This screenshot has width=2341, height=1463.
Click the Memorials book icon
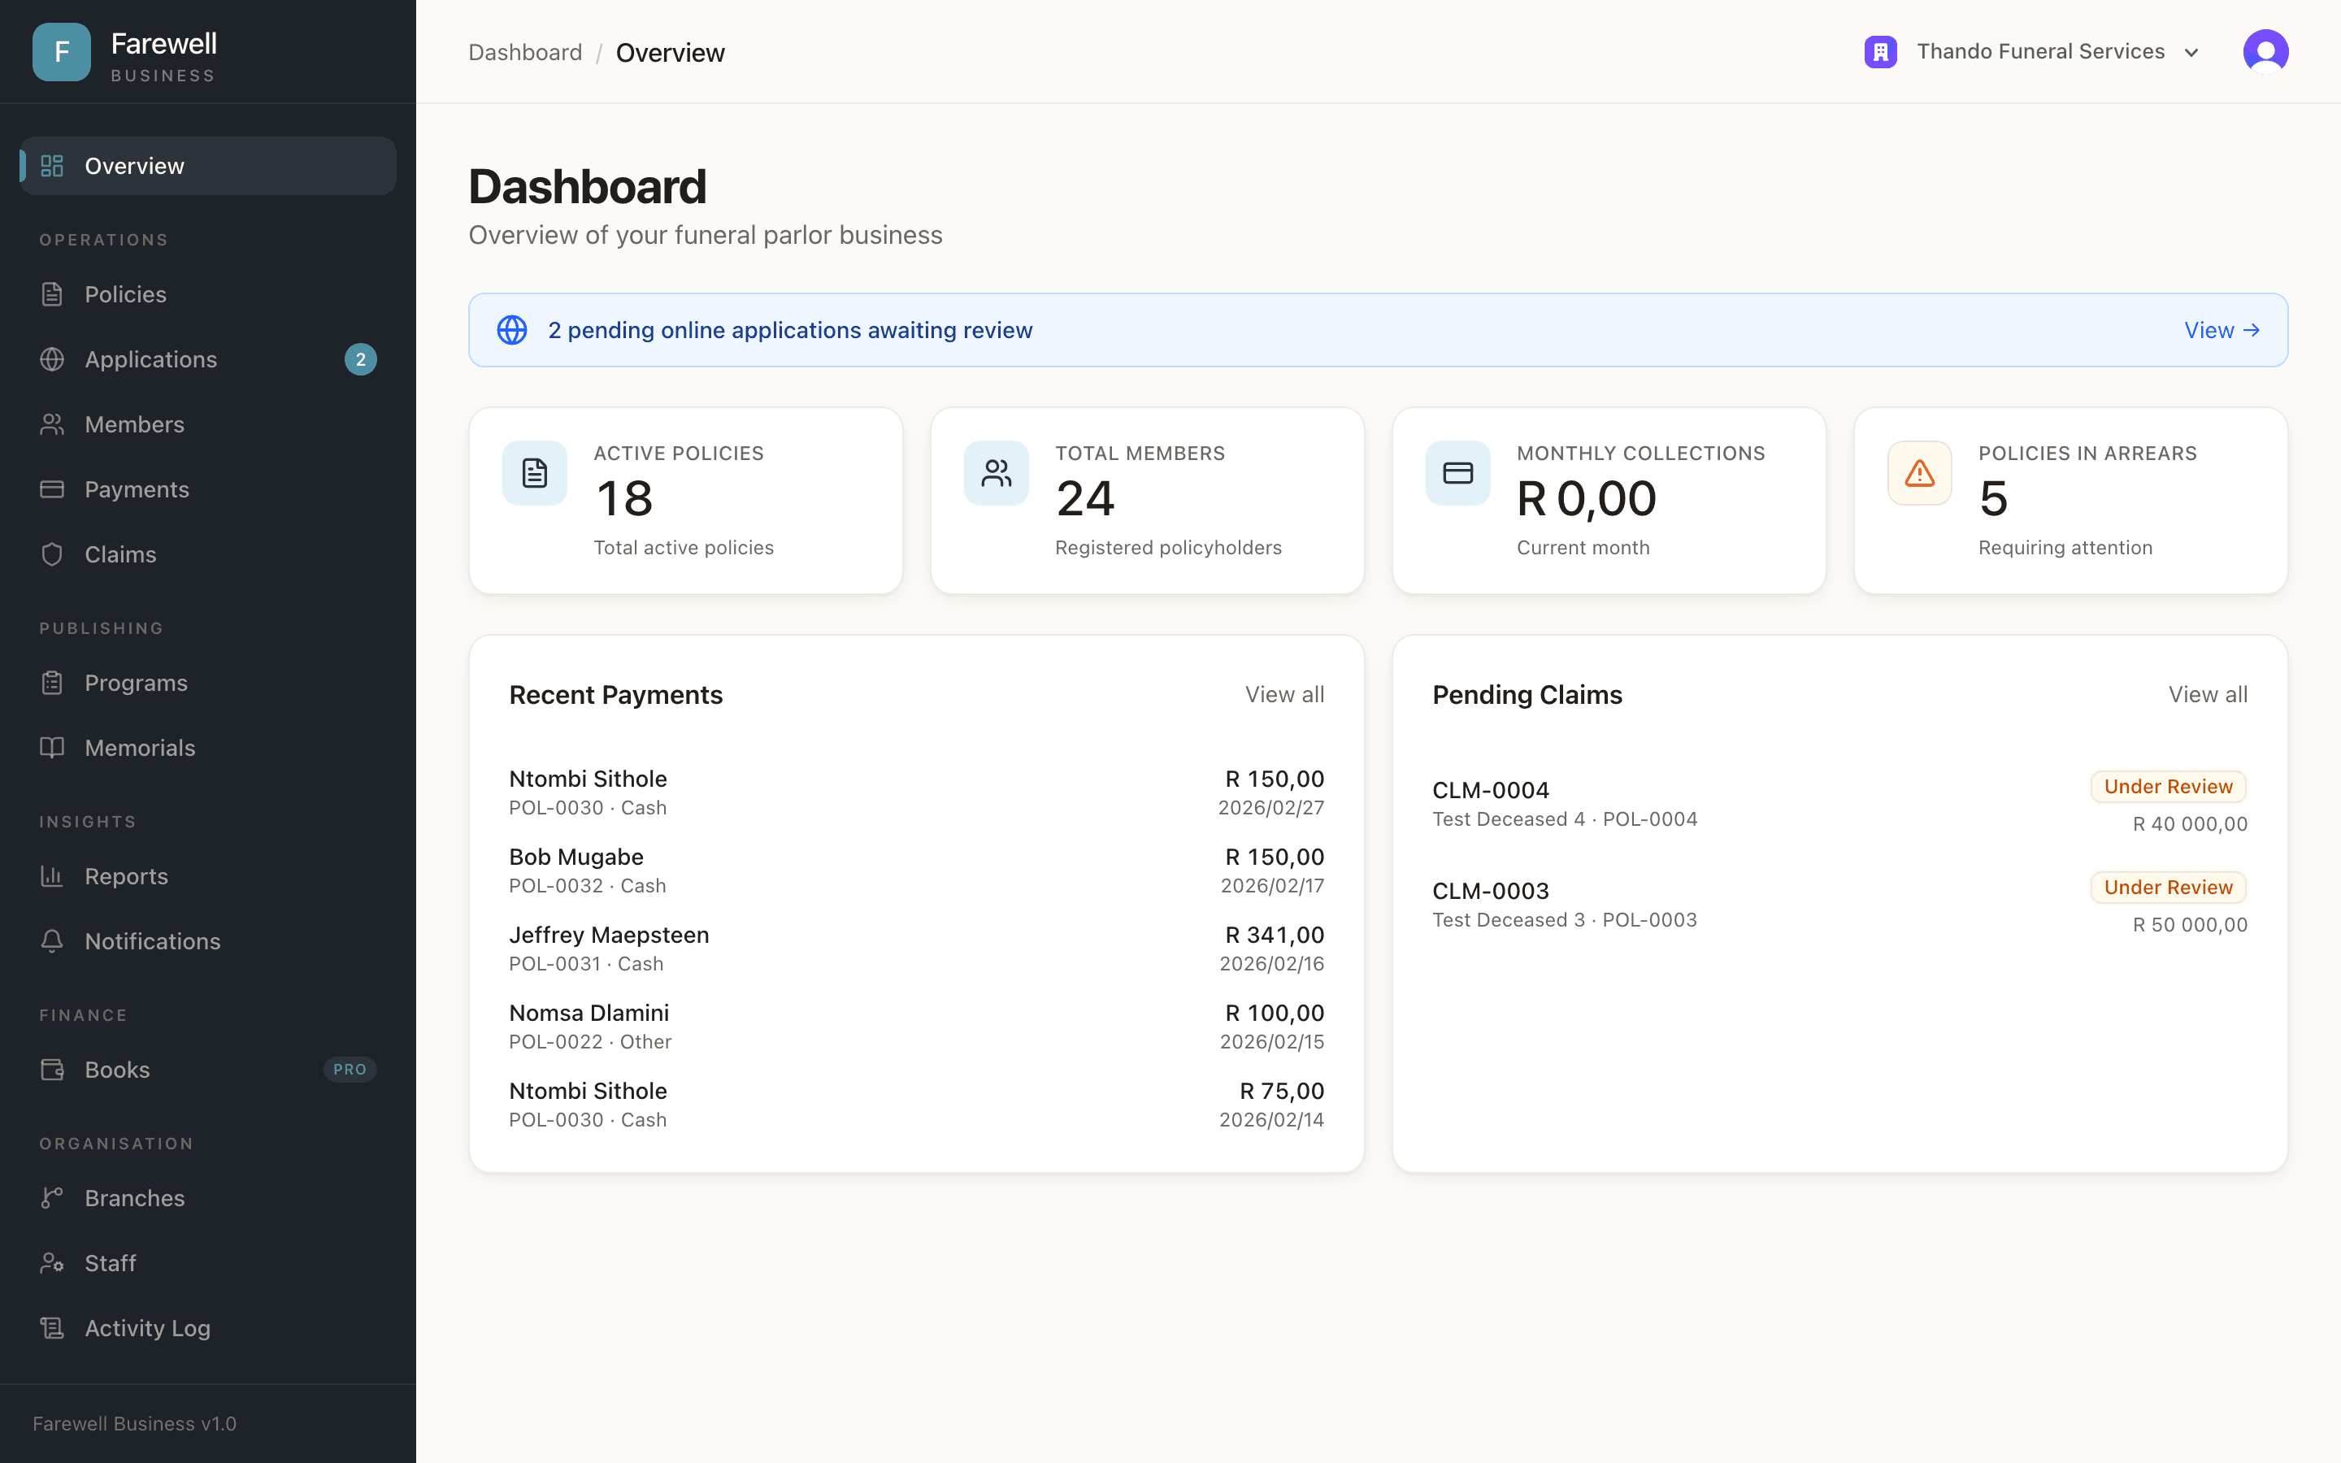click(52, 748)
